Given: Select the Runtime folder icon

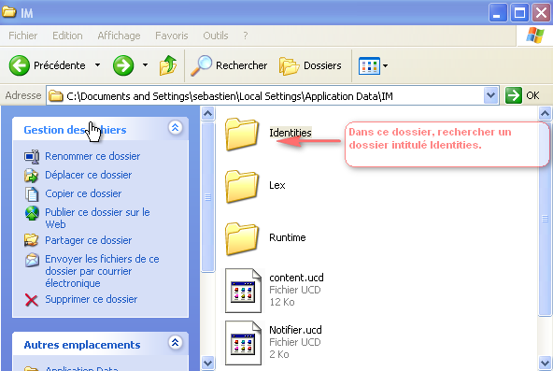Looking at the screenshot, I should point(242,238).
